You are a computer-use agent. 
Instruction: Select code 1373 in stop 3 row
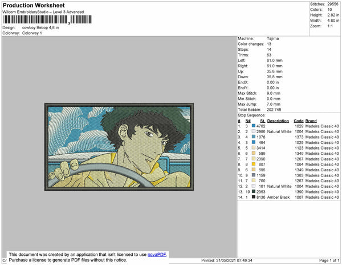click(x=299, y=137)
